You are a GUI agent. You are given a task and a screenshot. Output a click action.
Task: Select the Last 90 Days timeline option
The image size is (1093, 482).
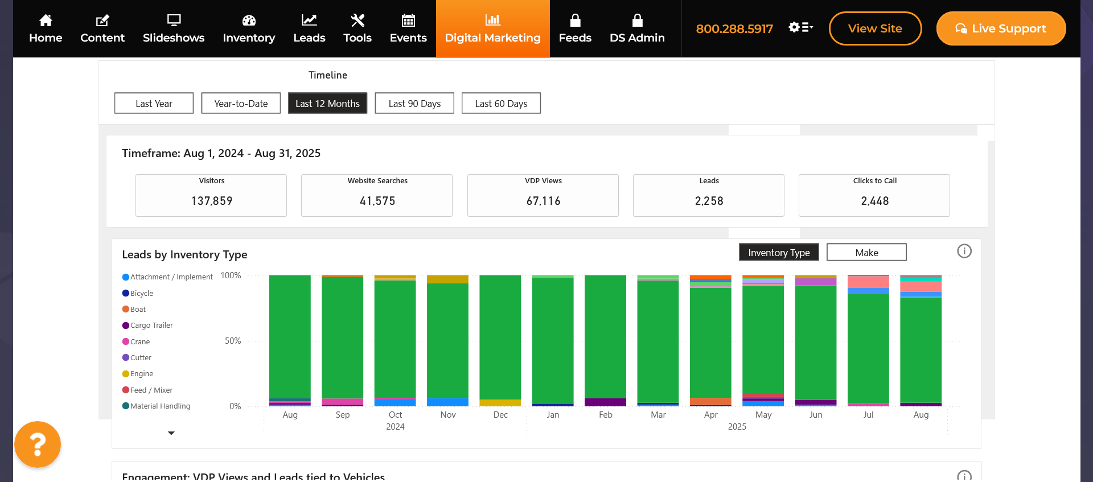point(414,103)
